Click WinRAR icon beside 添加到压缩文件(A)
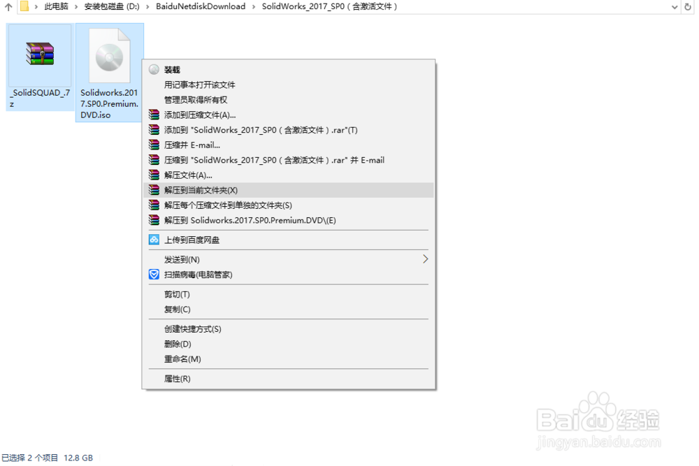The height and width of the screenshot is (466, 699). 154,115
